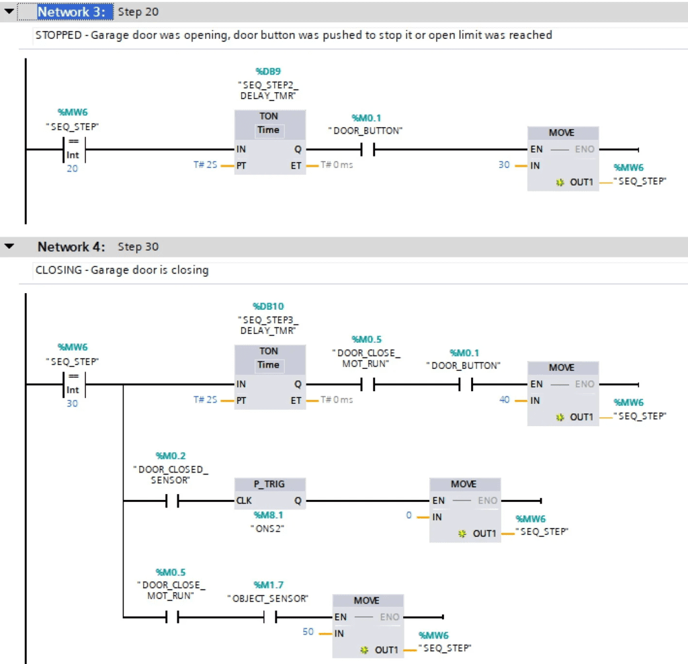This screenshot has width=688, height=664.
Task: Click the %DB10 instance address
Action: tap(268, 306)
